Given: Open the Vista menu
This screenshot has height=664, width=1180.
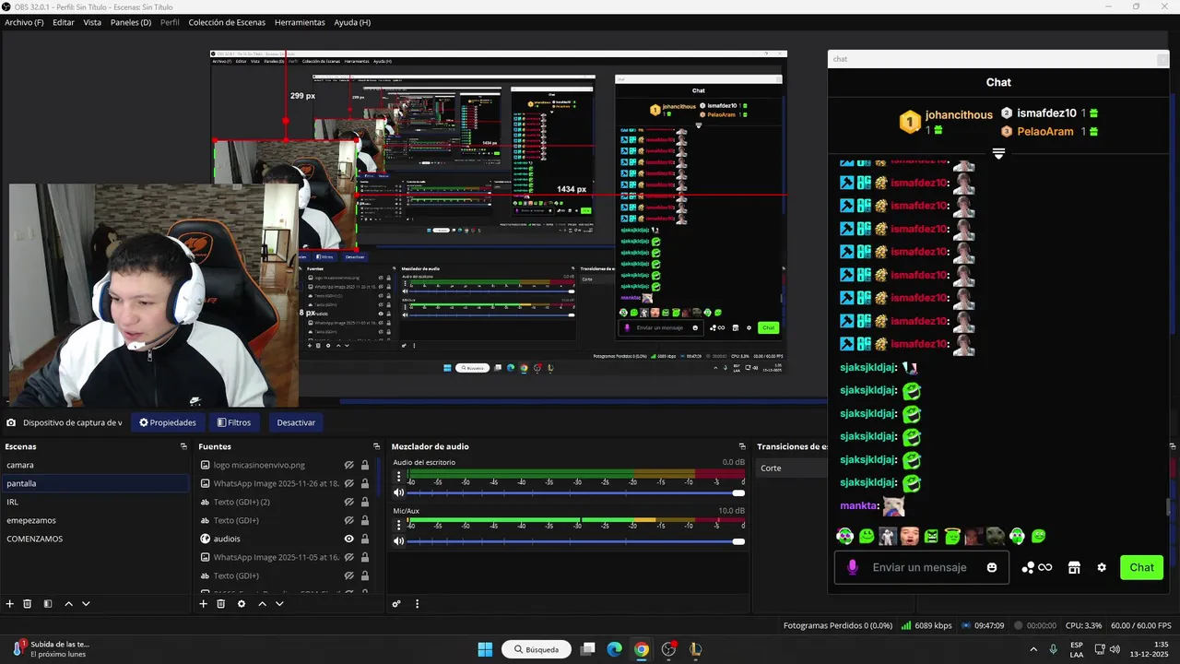Looking at the screenshot, I should click(x=92, y=22).
